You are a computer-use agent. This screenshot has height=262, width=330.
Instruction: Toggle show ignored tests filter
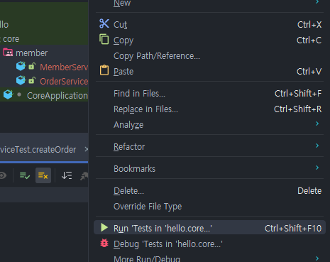[43, 175]
